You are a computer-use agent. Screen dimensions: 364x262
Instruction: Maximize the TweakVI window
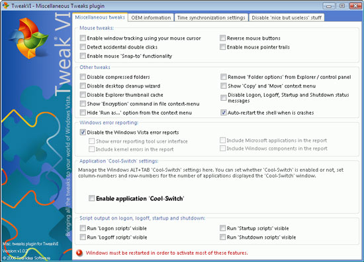coord(342,5)
